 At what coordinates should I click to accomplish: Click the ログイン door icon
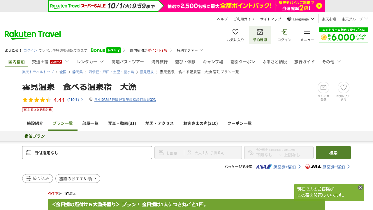point(284,32)
